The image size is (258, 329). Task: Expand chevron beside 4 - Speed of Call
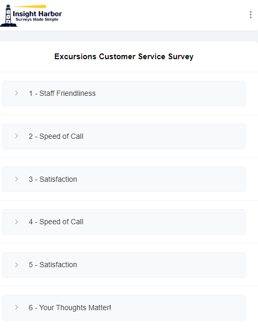tap(17, 222)
